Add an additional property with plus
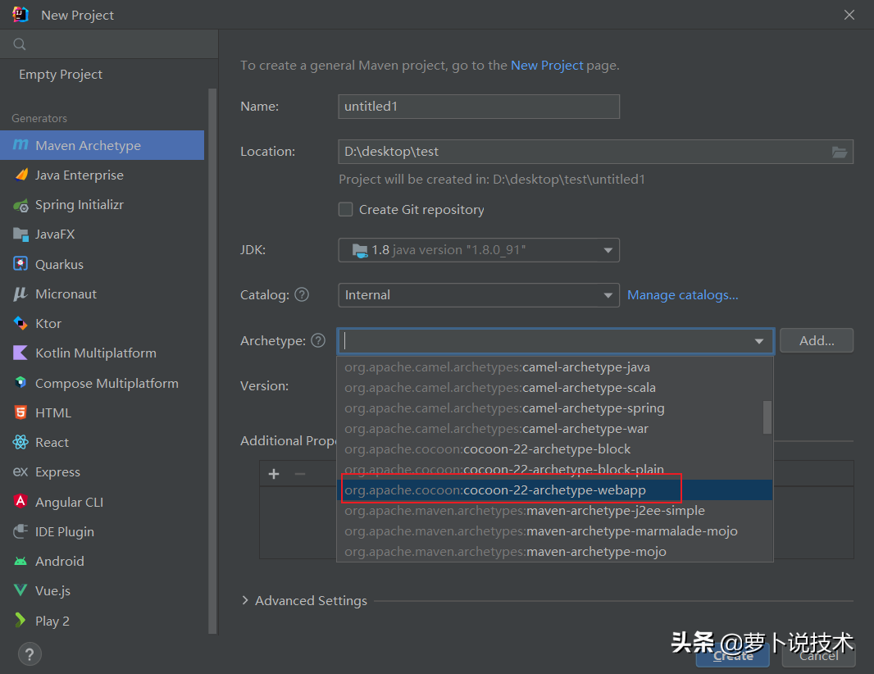This screenshot has width=874, height=674. pyautogui.click(x=274, y=474)
